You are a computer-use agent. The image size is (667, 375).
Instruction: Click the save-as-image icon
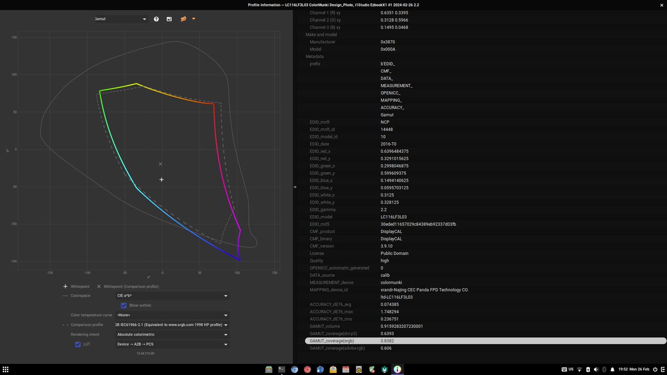[169, 19]
